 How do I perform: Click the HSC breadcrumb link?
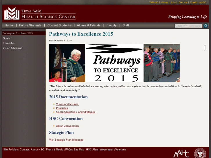click(x=51, y=41)
